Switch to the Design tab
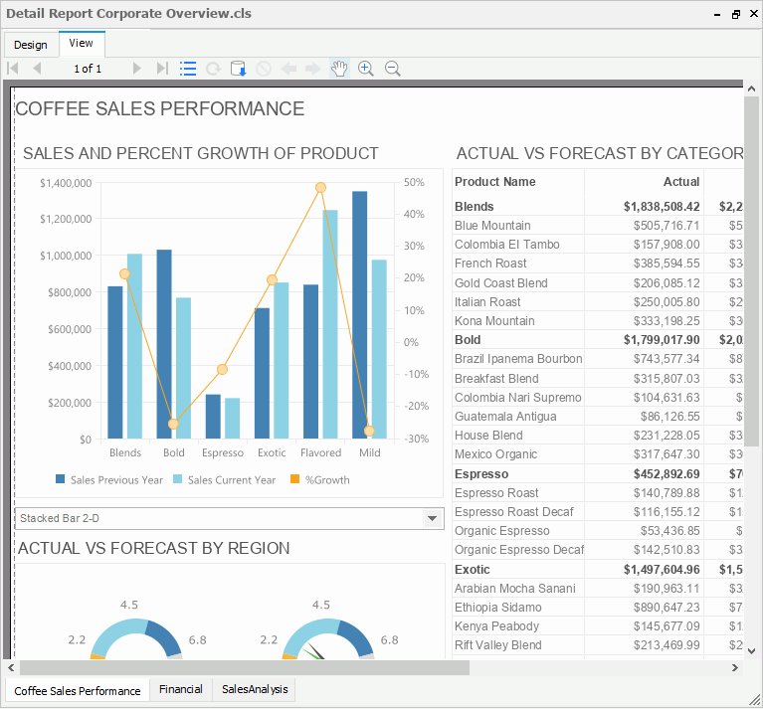This screenshot has width=763, height=709. [30, 45]
